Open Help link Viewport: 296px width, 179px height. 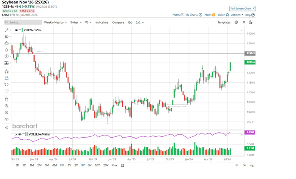(x=249, y=15)
